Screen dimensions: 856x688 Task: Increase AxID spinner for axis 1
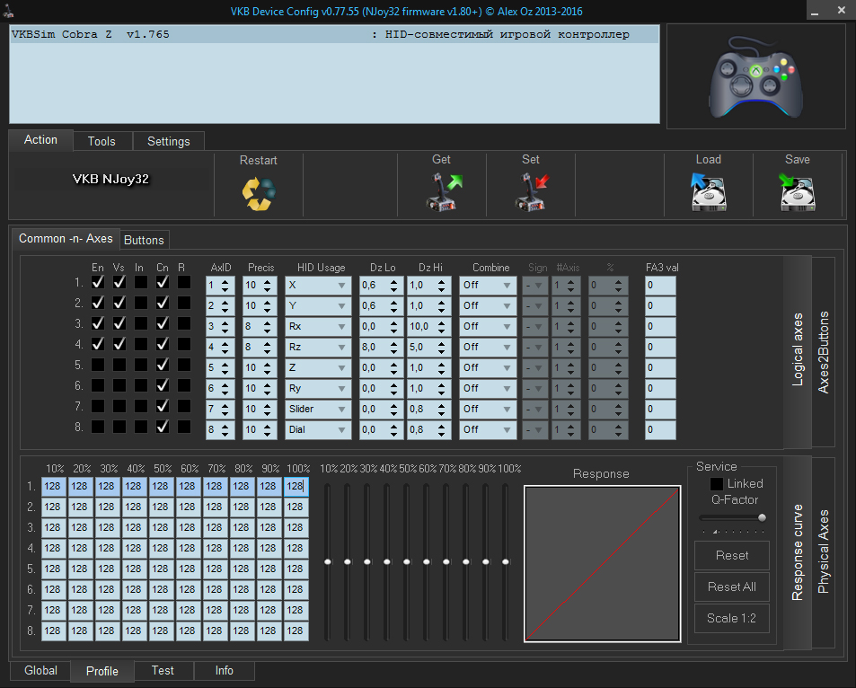pos(225,282)
